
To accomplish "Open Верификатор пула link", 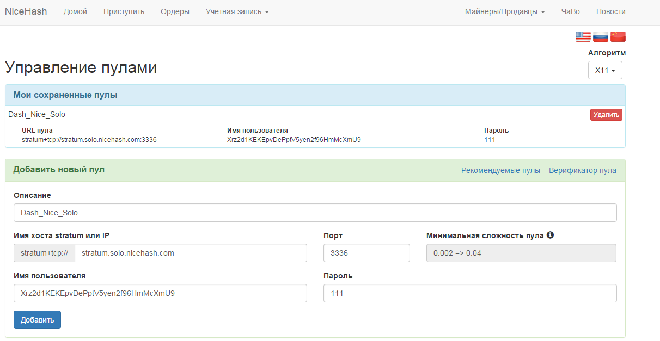I will coord(582,170).
